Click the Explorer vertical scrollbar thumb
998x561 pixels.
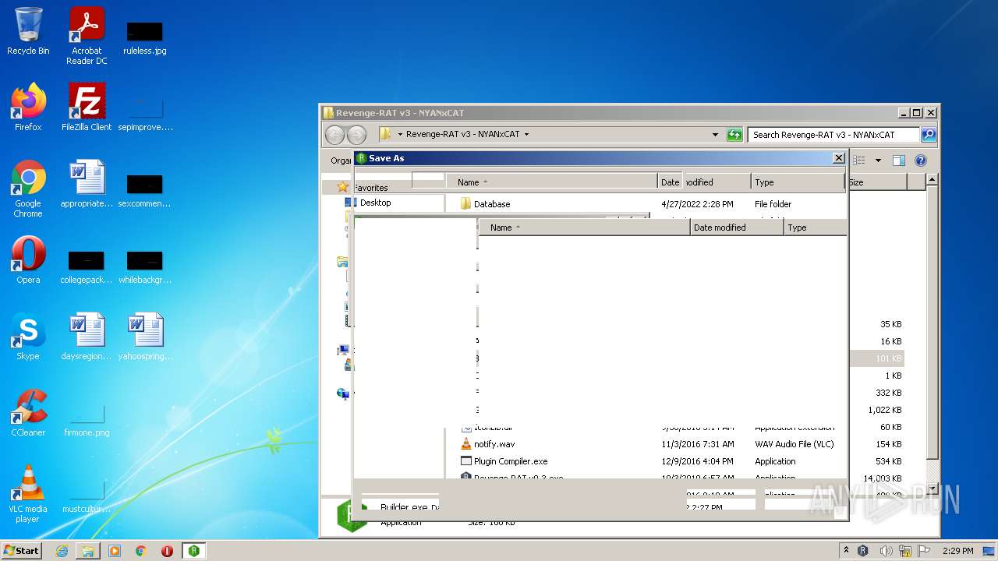(x=931, y=323)
